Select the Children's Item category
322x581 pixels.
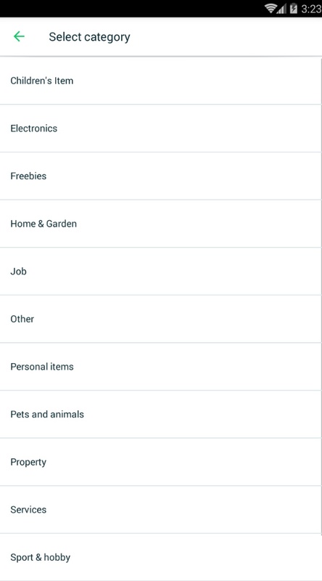tap(160, 81)
